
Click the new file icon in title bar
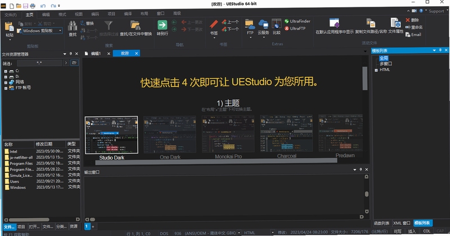point(12,6)
